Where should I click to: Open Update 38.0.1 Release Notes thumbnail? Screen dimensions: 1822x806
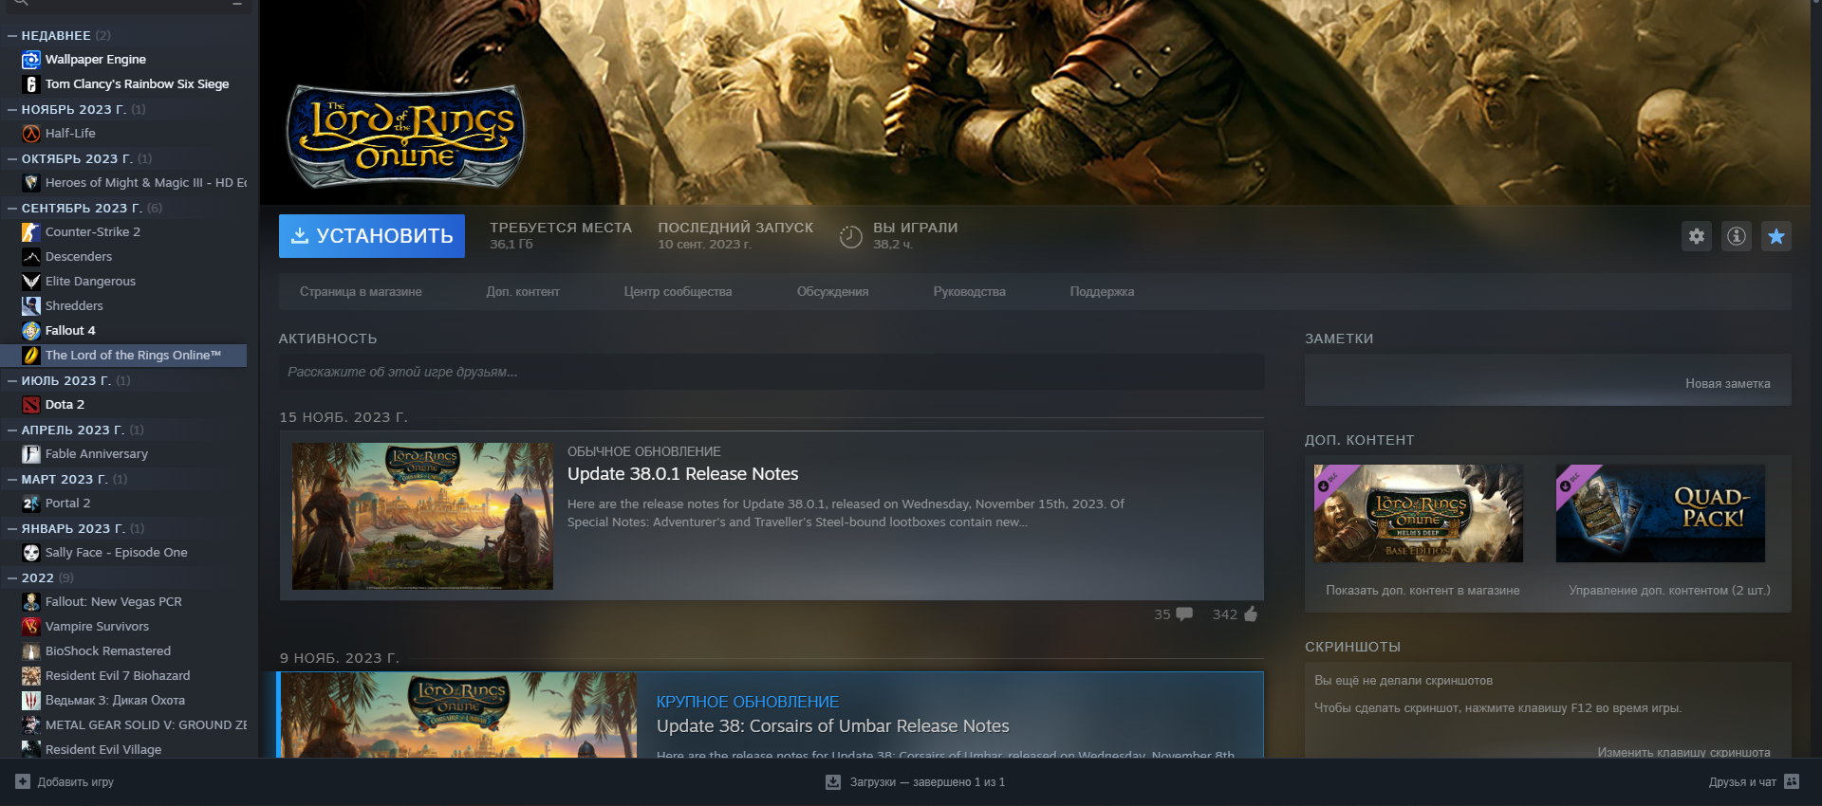(x=422, y=517)
